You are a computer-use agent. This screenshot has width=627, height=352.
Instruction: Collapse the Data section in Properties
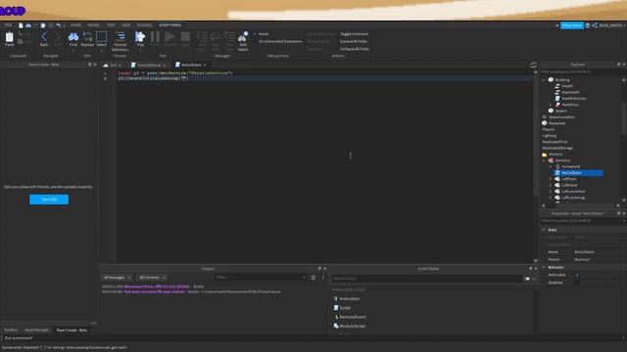(544, 230)
